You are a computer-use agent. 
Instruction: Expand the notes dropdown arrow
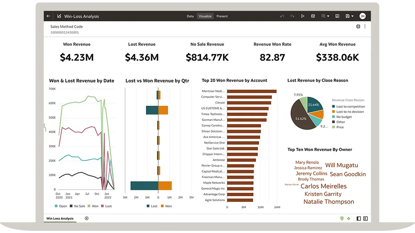pos(328,16)
